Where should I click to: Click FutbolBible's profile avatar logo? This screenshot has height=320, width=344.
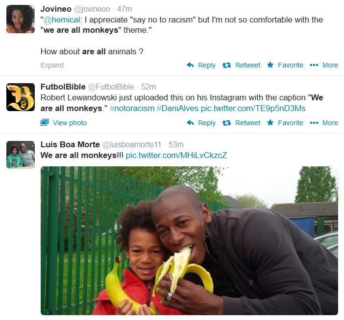point(21,97)
